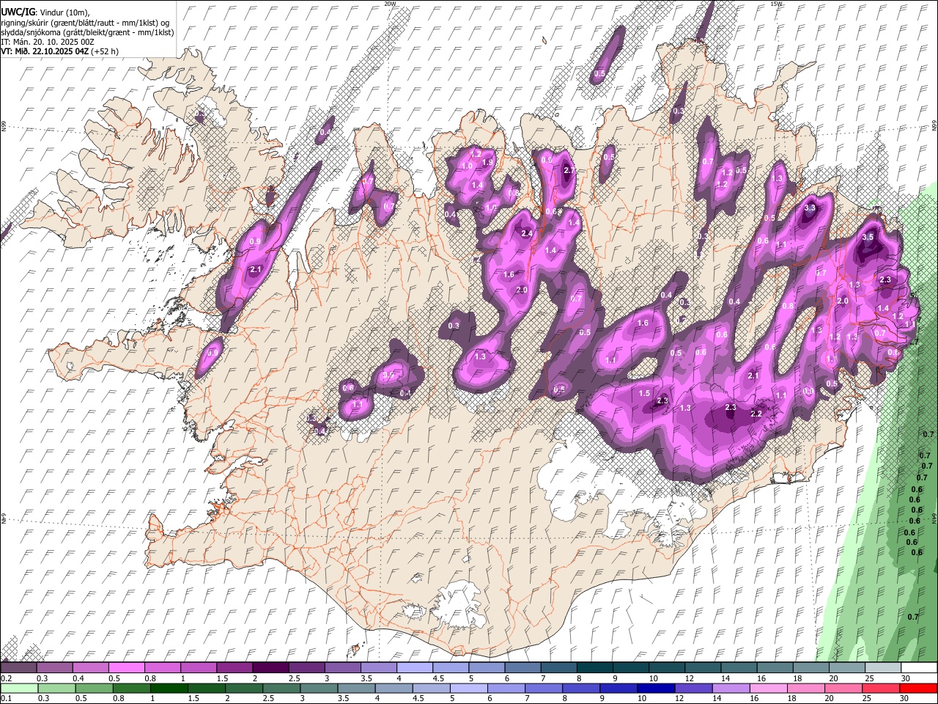Pick upper legend swatch labeled 3

point(343,667)
